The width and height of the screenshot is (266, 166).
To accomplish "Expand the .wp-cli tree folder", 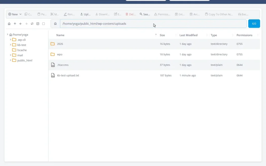I will [10, 39].
